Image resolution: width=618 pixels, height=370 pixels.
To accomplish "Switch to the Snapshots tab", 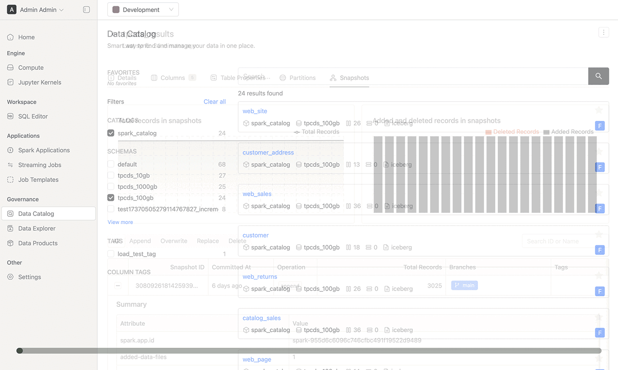I will pyautogui.click(x=350, y=78).
